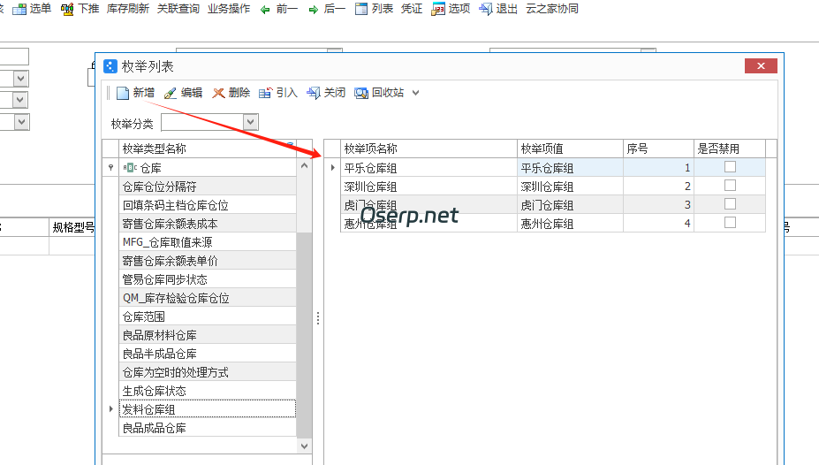This screenshot has width=819, height=465.
Task: Select 仓库为空时的处理方式 row
Action: [x=208, y=372]
